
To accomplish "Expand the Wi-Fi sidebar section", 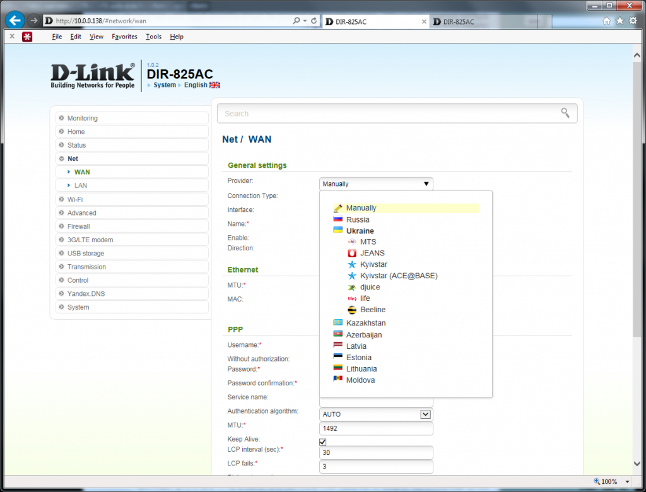I will coord(74,199).
